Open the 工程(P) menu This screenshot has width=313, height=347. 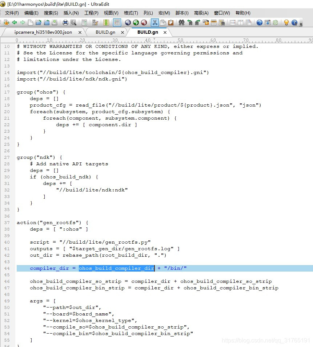[91, 13]
